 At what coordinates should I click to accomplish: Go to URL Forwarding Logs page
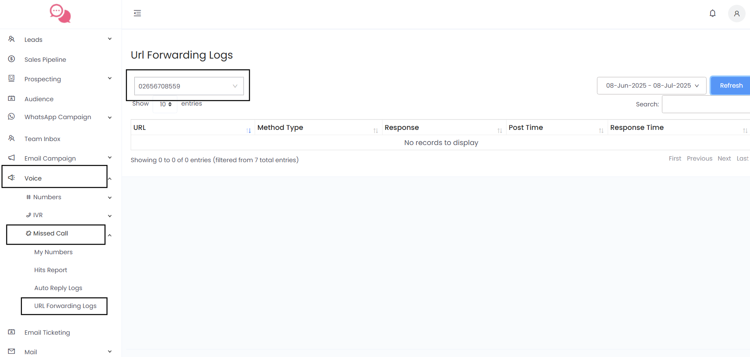65,306
